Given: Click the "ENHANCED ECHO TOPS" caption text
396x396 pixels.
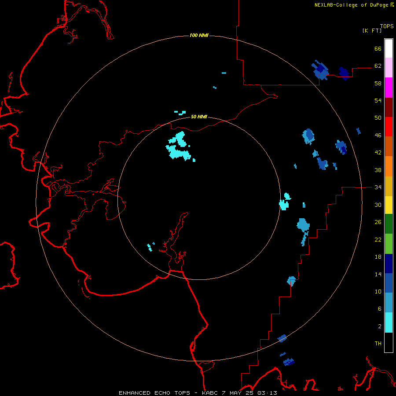Looking at the screenshot, I should coord(154,393).
